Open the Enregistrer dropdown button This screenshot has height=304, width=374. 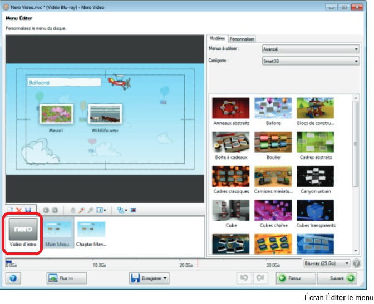click(x=149, y=278)
